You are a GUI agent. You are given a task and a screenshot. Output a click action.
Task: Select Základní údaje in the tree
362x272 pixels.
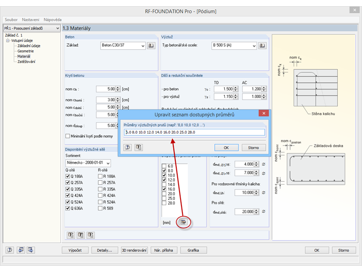click(x=29, y=46)
